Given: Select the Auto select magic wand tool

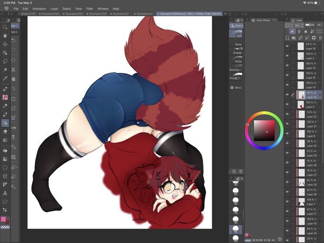Looking at the screenshot, I should [5, 70].
